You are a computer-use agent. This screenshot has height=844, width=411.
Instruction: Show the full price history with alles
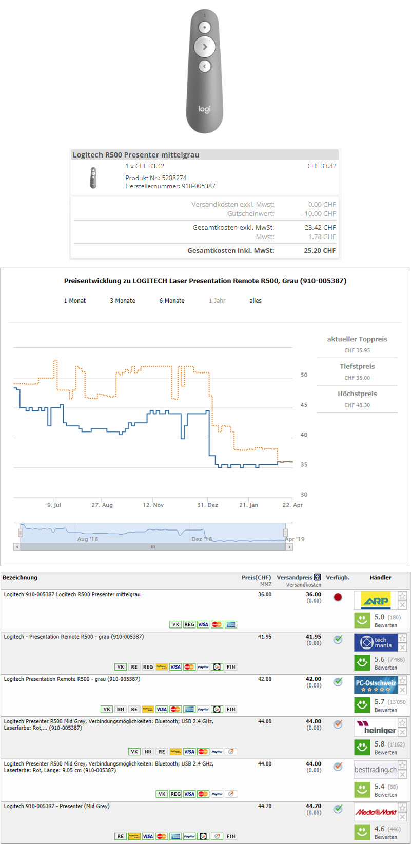[x=256, y=301]
